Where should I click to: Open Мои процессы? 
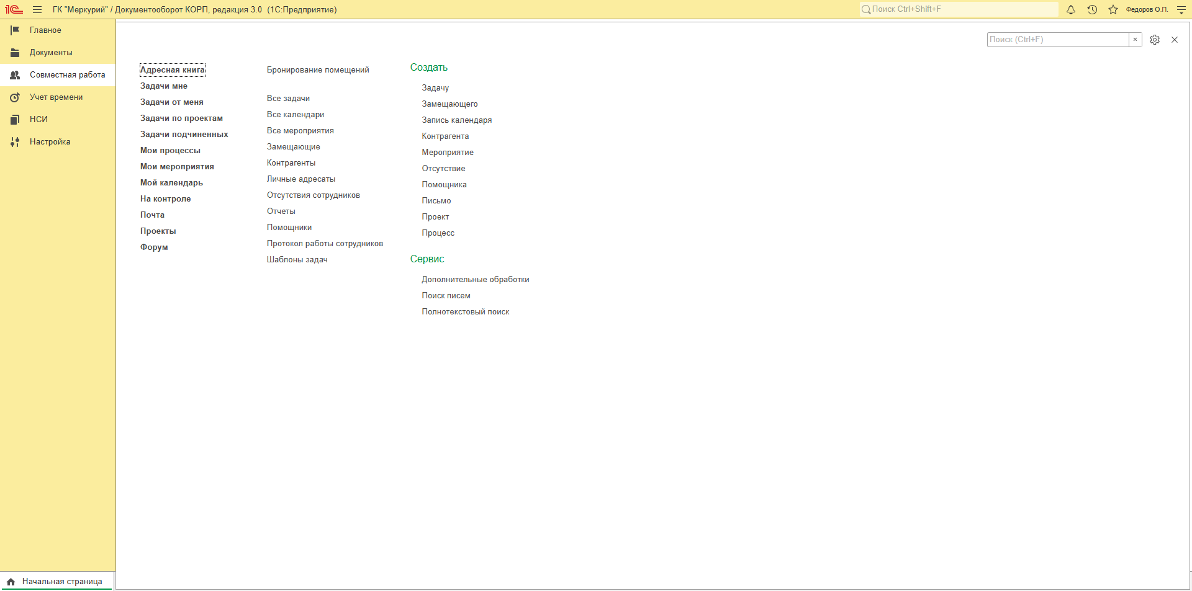[170, 150]
